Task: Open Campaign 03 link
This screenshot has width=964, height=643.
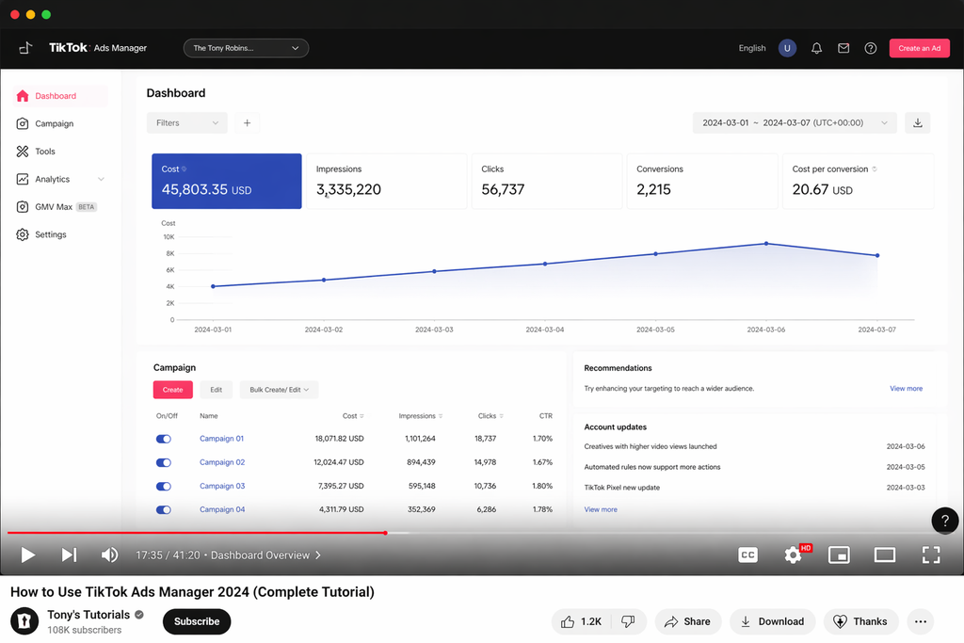Action: (222, 486)
